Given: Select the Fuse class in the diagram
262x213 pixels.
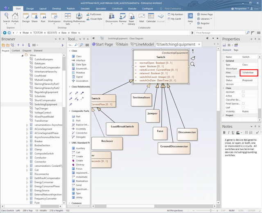Looking at the screenshot, I should [x=160, y=134].
